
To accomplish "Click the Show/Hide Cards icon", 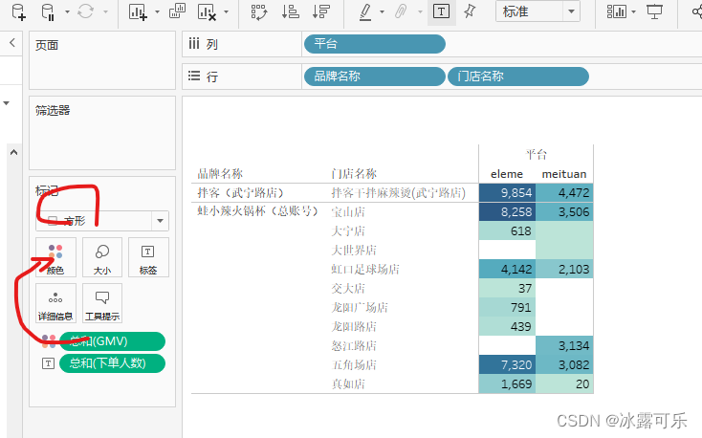I will point(617,11).
